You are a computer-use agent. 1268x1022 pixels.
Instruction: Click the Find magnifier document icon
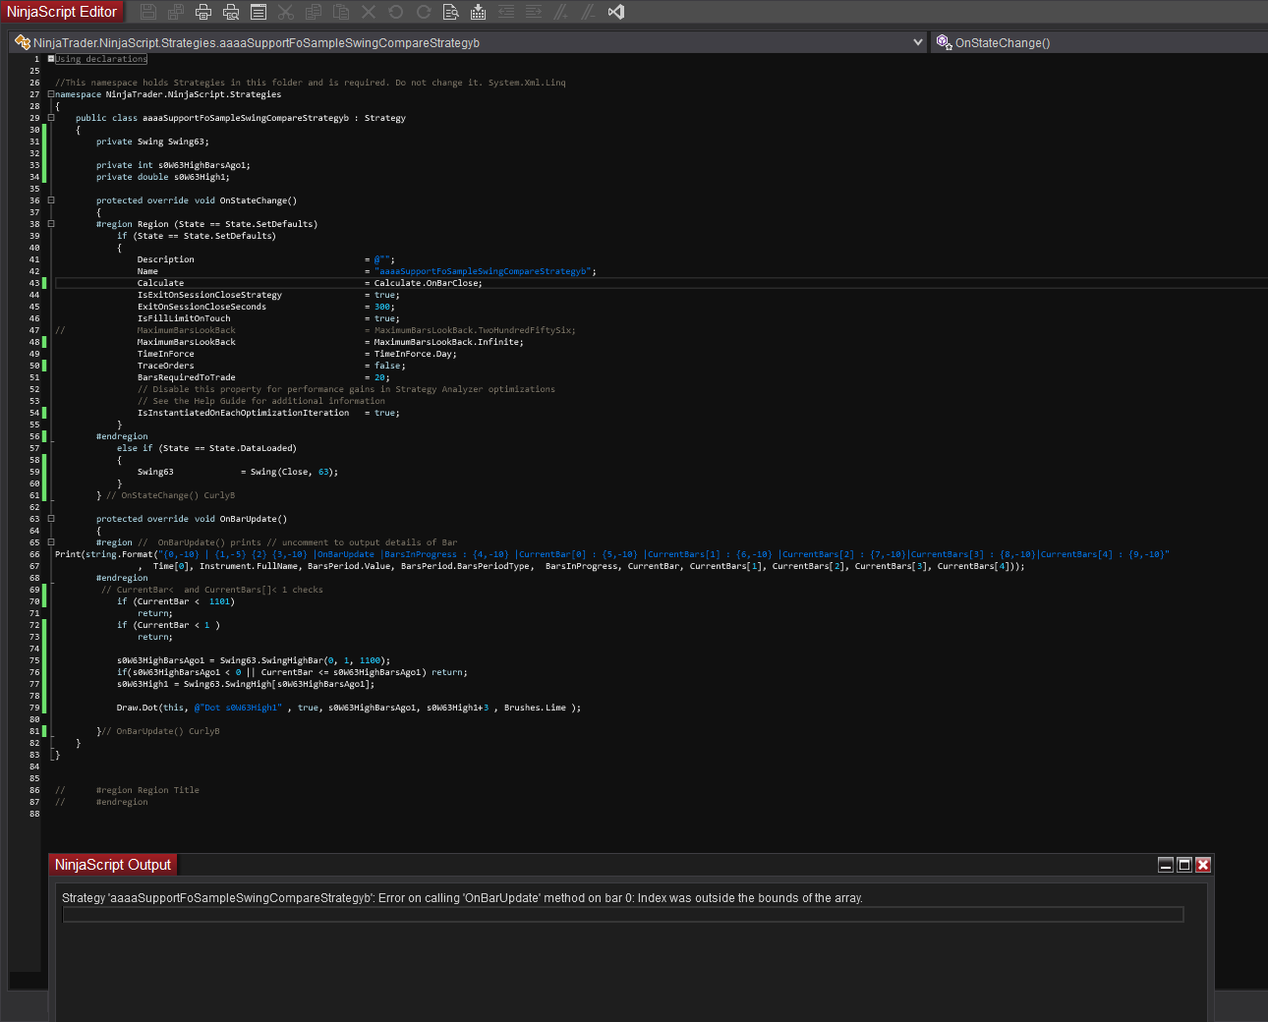pos(450,12)
